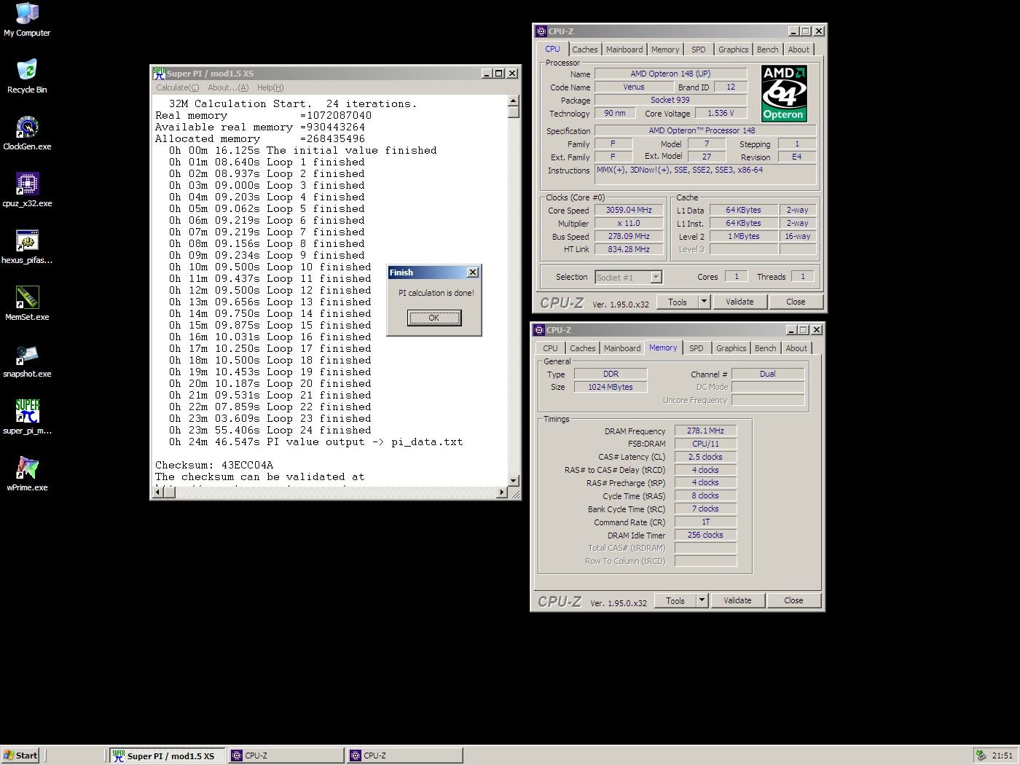This screenshot has height=765, width=1020.
Task: Activate the second CPU-Z taskbar button
Action: tap(404, 756)
